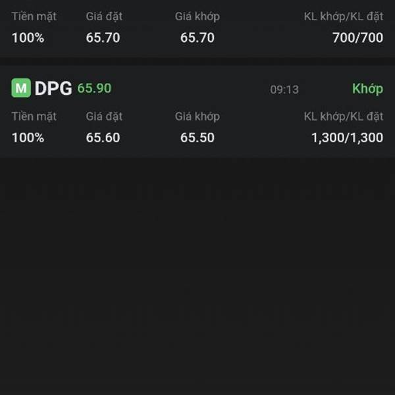Viewport: 395px width, 395px height.
Task: Tap the 09:13 order time
Action: pos(284,90)
